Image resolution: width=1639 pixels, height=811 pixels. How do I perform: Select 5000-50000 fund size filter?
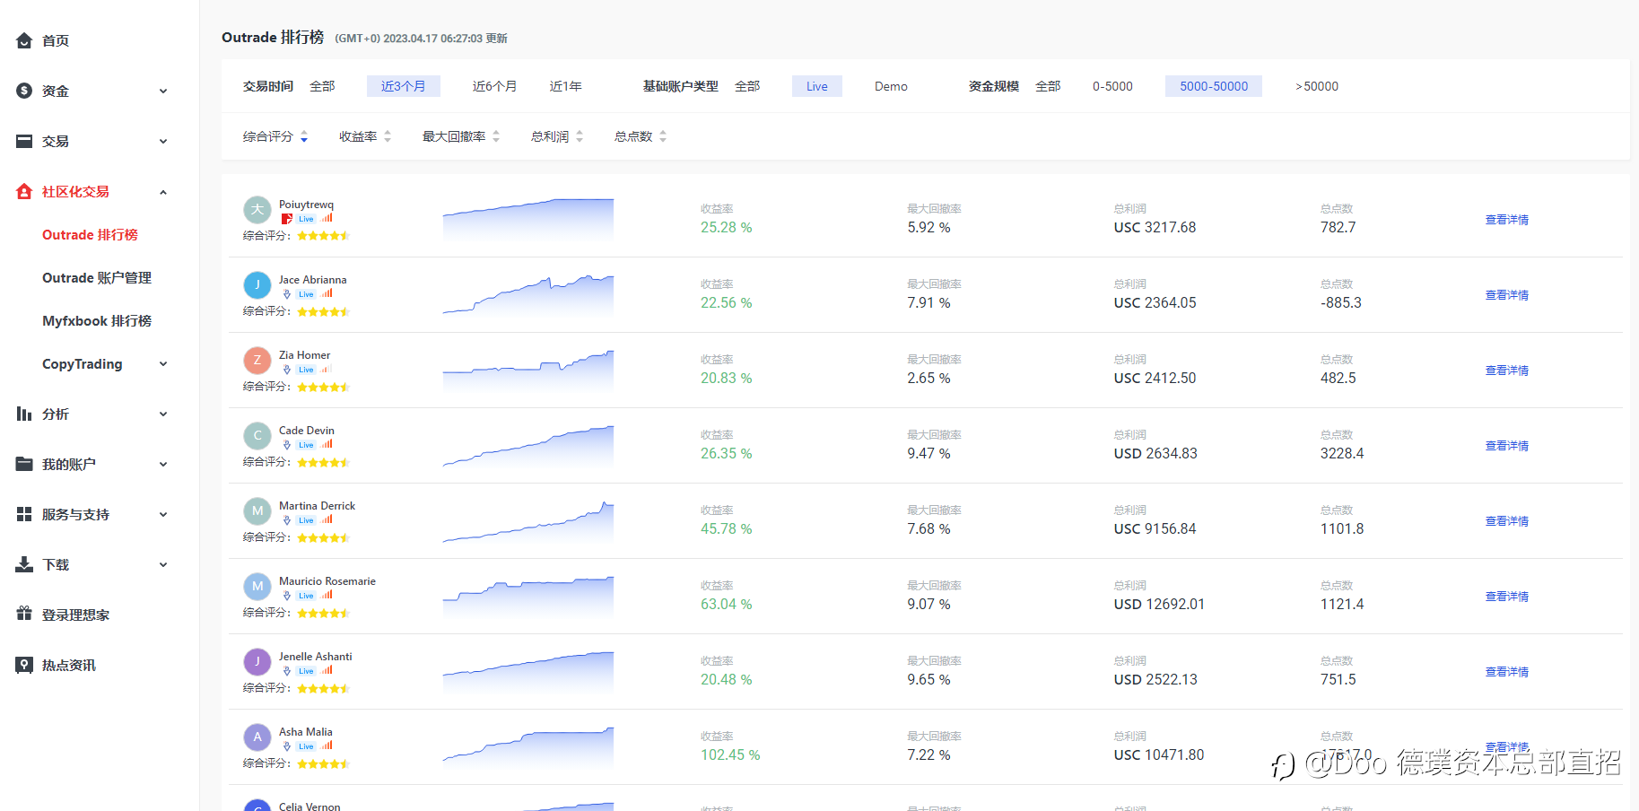(1214, 86)
